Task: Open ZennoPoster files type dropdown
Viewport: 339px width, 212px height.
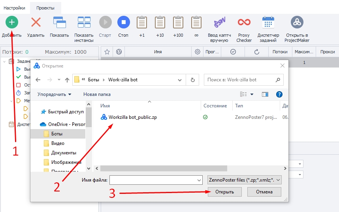Action: pos(245,180)
